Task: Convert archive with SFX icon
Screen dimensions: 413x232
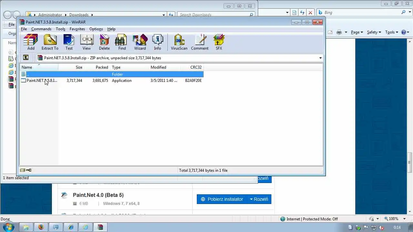Action: tap(219, 42)
